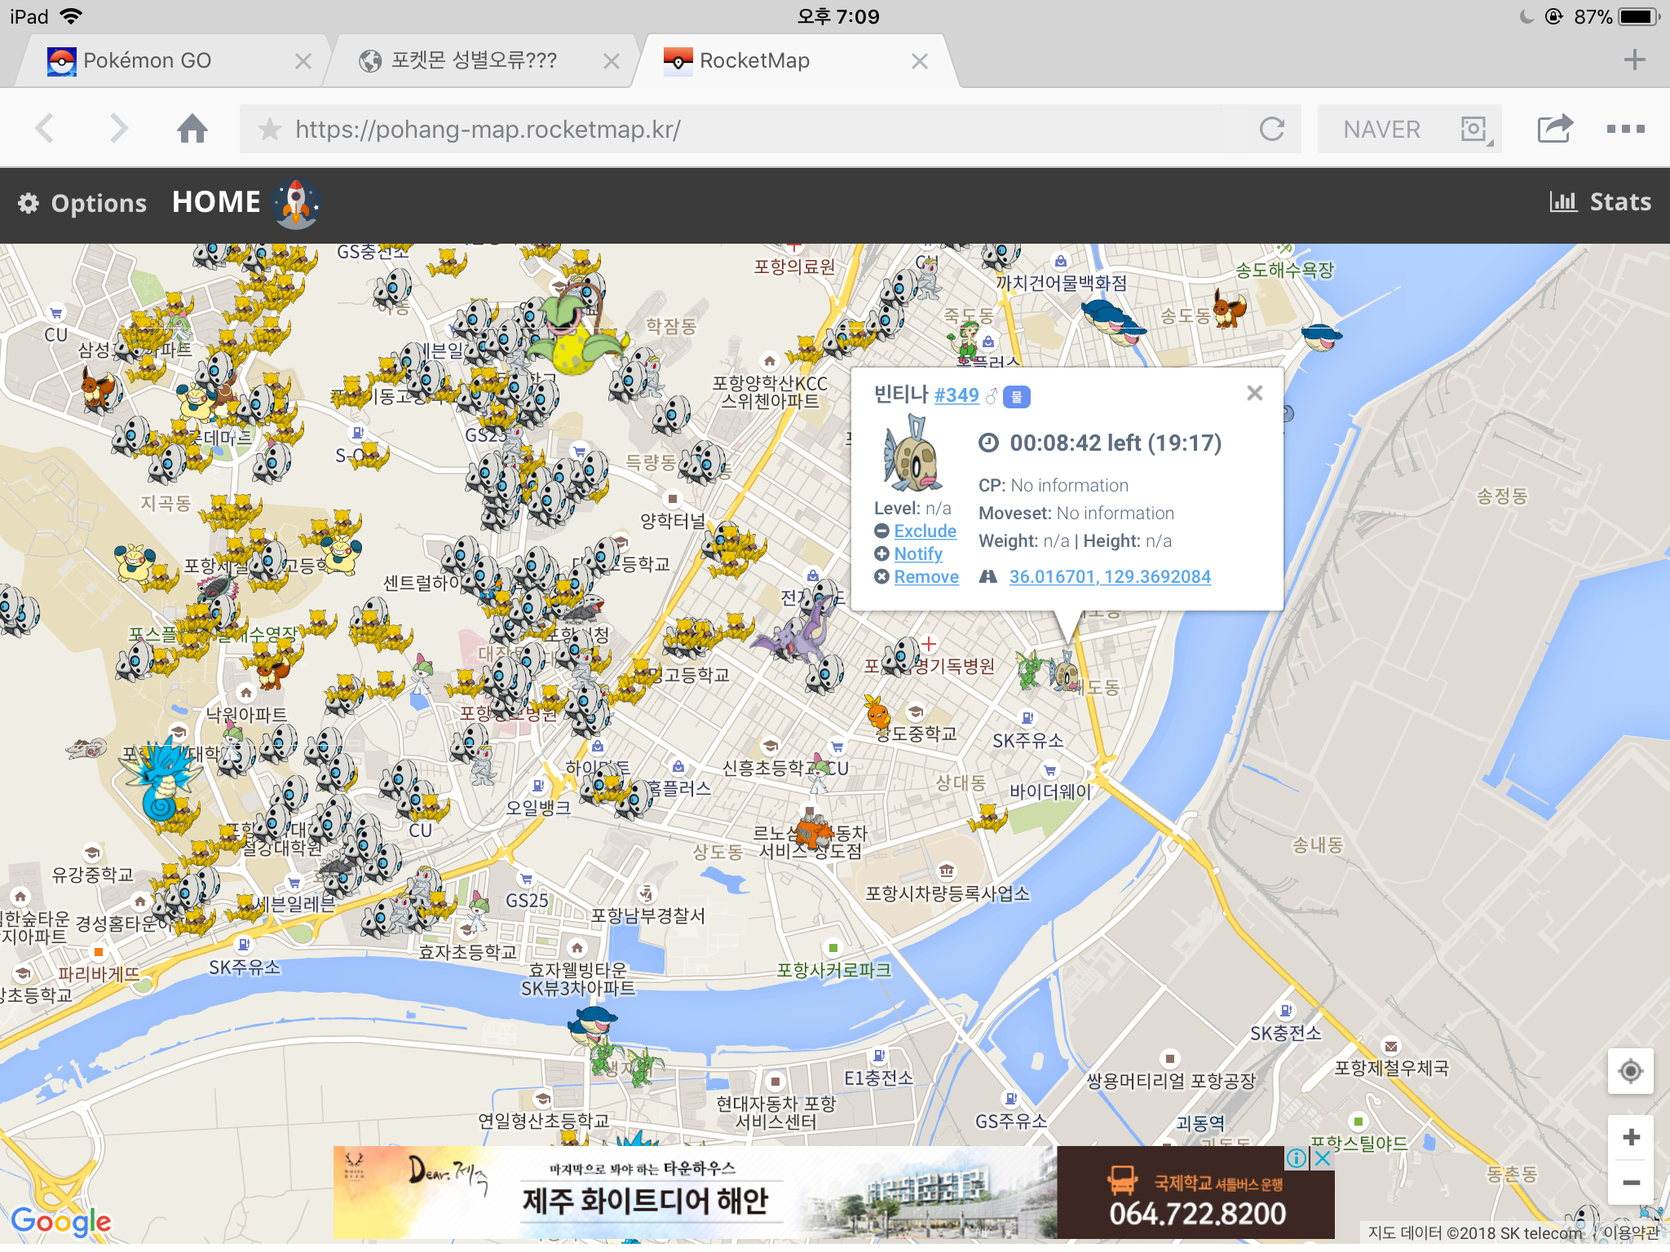Image resolution: width=1670 pixels, height=1252 pixels.
Task: Bookmark page with the star icon
Action: tap(270, 129)
